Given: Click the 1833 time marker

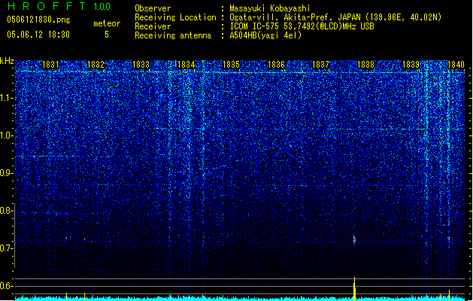Looking at the screenshot, I should 141,65.
